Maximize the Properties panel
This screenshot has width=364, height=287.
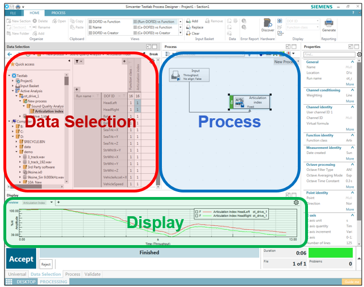(357, 46)
